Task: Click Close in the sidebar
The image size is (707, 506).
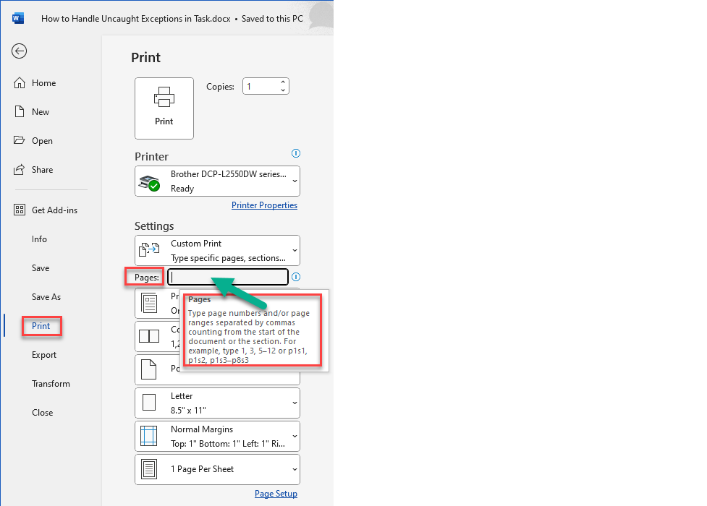Action: click(x=42, y=412)
